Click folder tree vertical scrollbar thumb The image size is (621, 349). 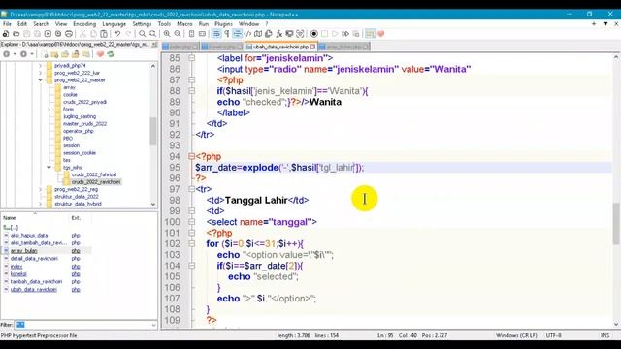[x=153, y=132]
